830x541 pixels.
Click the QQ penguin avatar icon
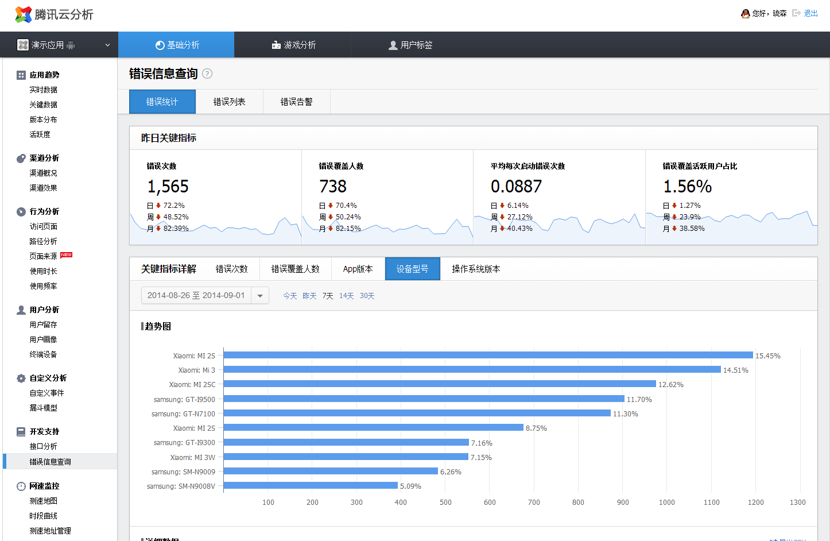(x=745, y=13)
